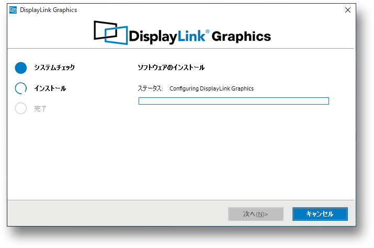Cancel installation with キャンセル button
This screenshot has height=248, width=374.
[x=320, y=214]
